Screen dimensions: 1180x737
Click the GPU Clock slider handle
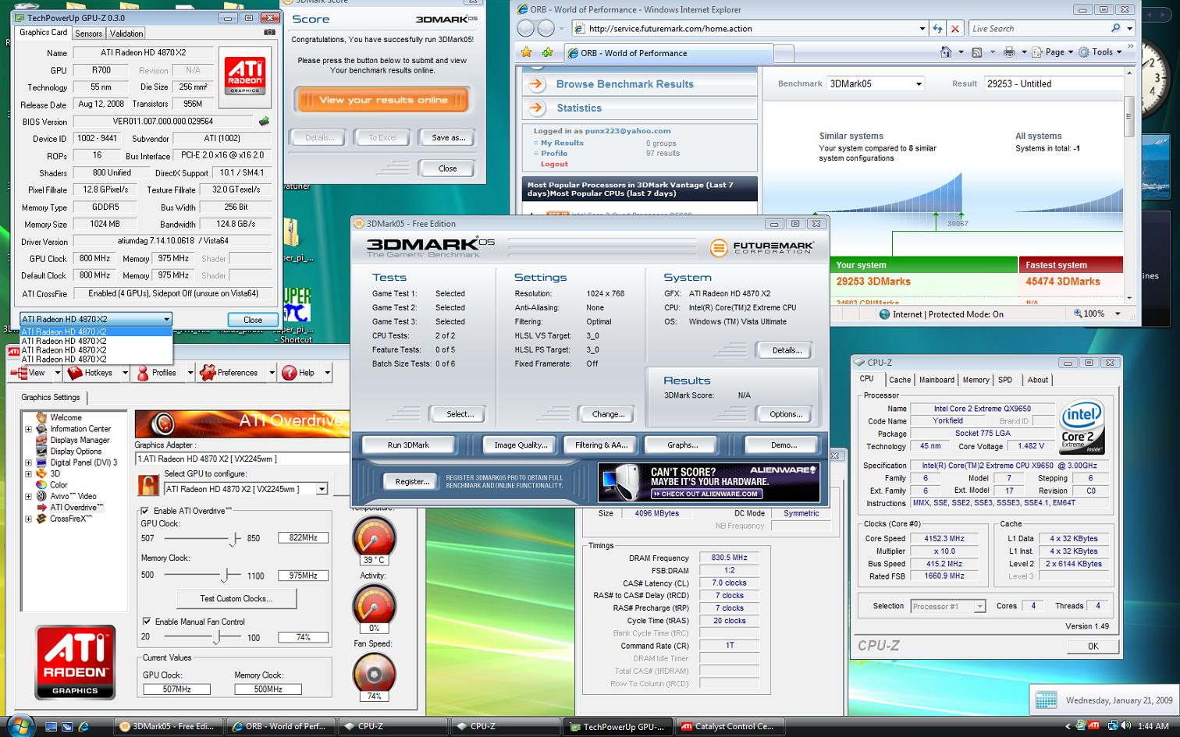click(x=234, y=538)
